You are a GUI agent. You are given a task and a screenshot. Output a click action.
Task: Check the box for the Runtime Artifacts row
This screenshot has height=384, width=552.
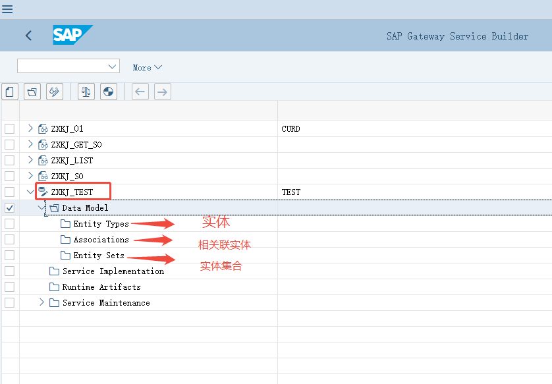click(x=9, y=287)
